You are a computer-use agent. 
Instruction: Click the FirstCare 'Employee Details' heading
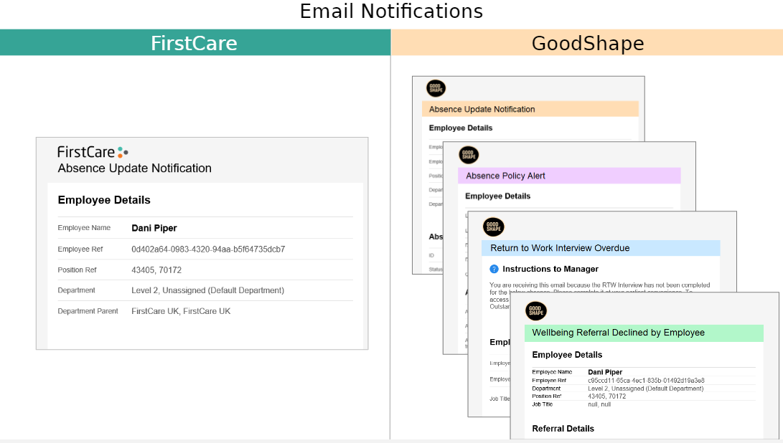(x=104, y=200)
